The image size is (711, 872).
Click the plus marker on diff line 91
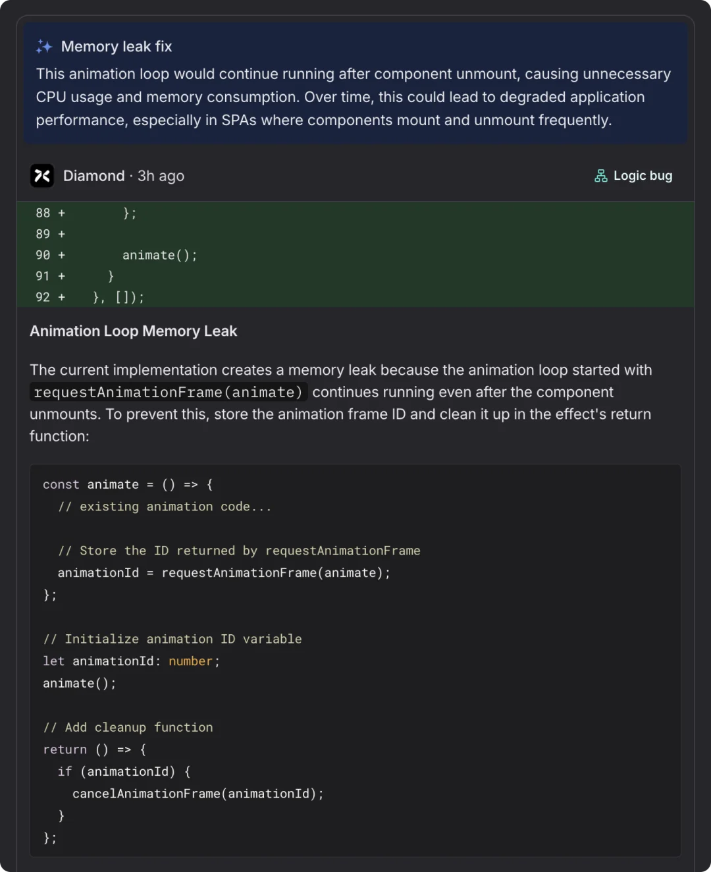(x=61, y=276)
